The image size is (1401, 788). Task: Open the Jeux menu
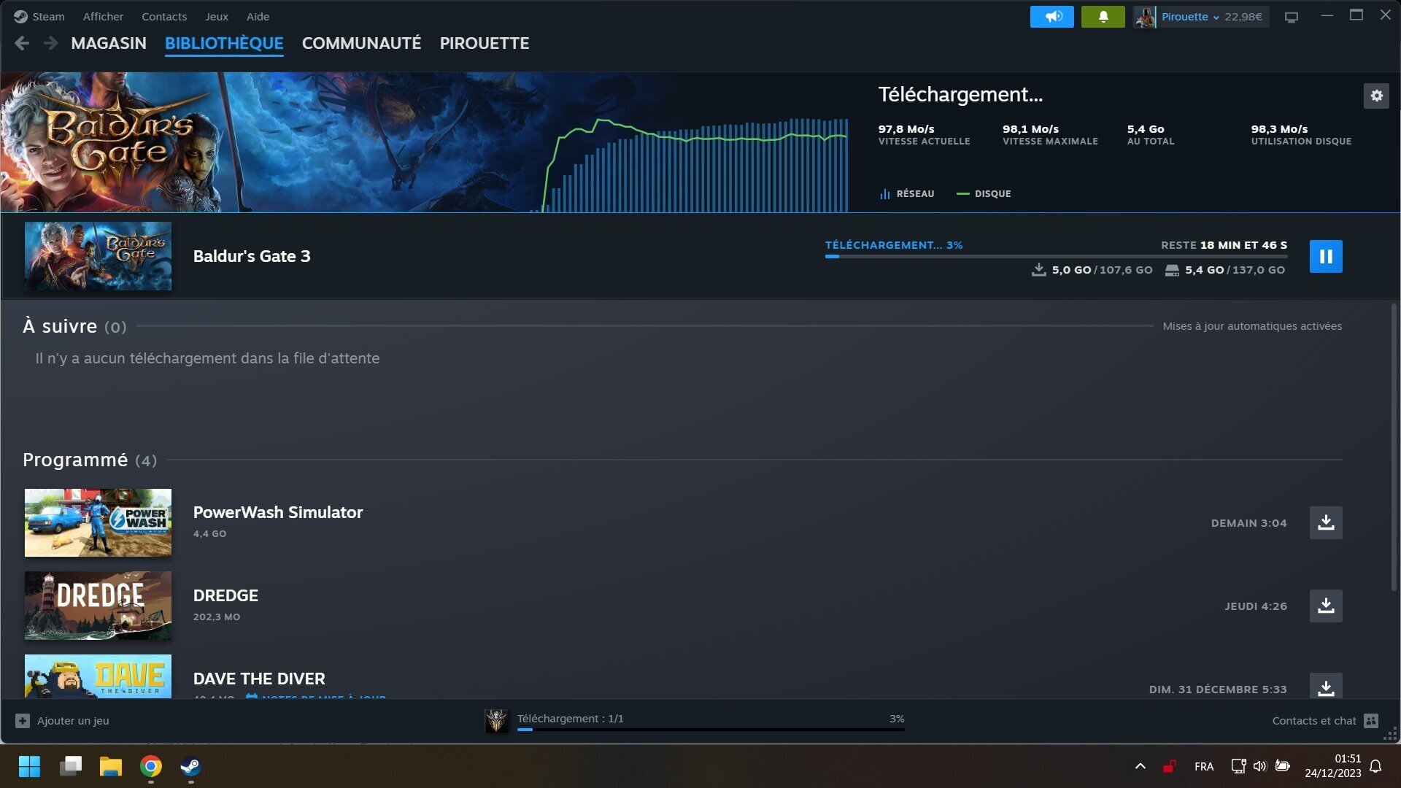pyautogui.click(x=217, y=16)
